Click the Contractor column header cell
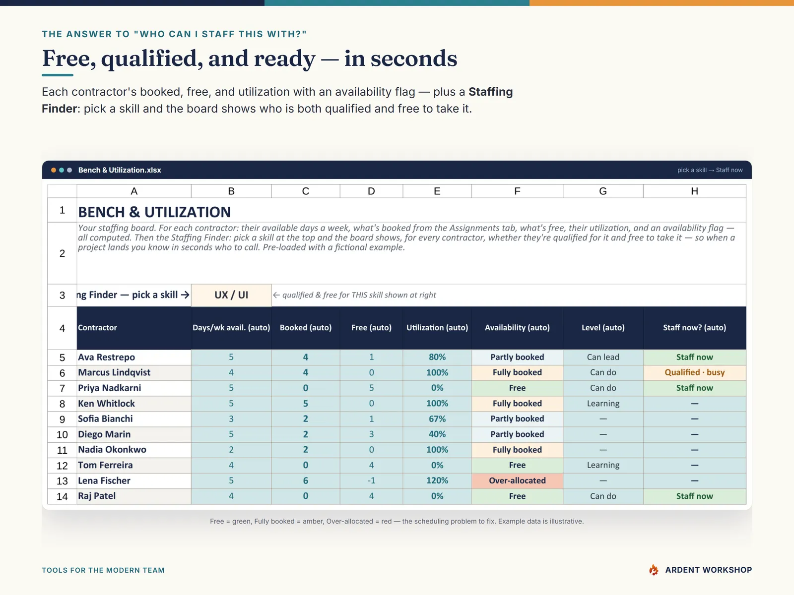Image resolution: width=794 pixels, height=595 pixels. pos(134,328)
